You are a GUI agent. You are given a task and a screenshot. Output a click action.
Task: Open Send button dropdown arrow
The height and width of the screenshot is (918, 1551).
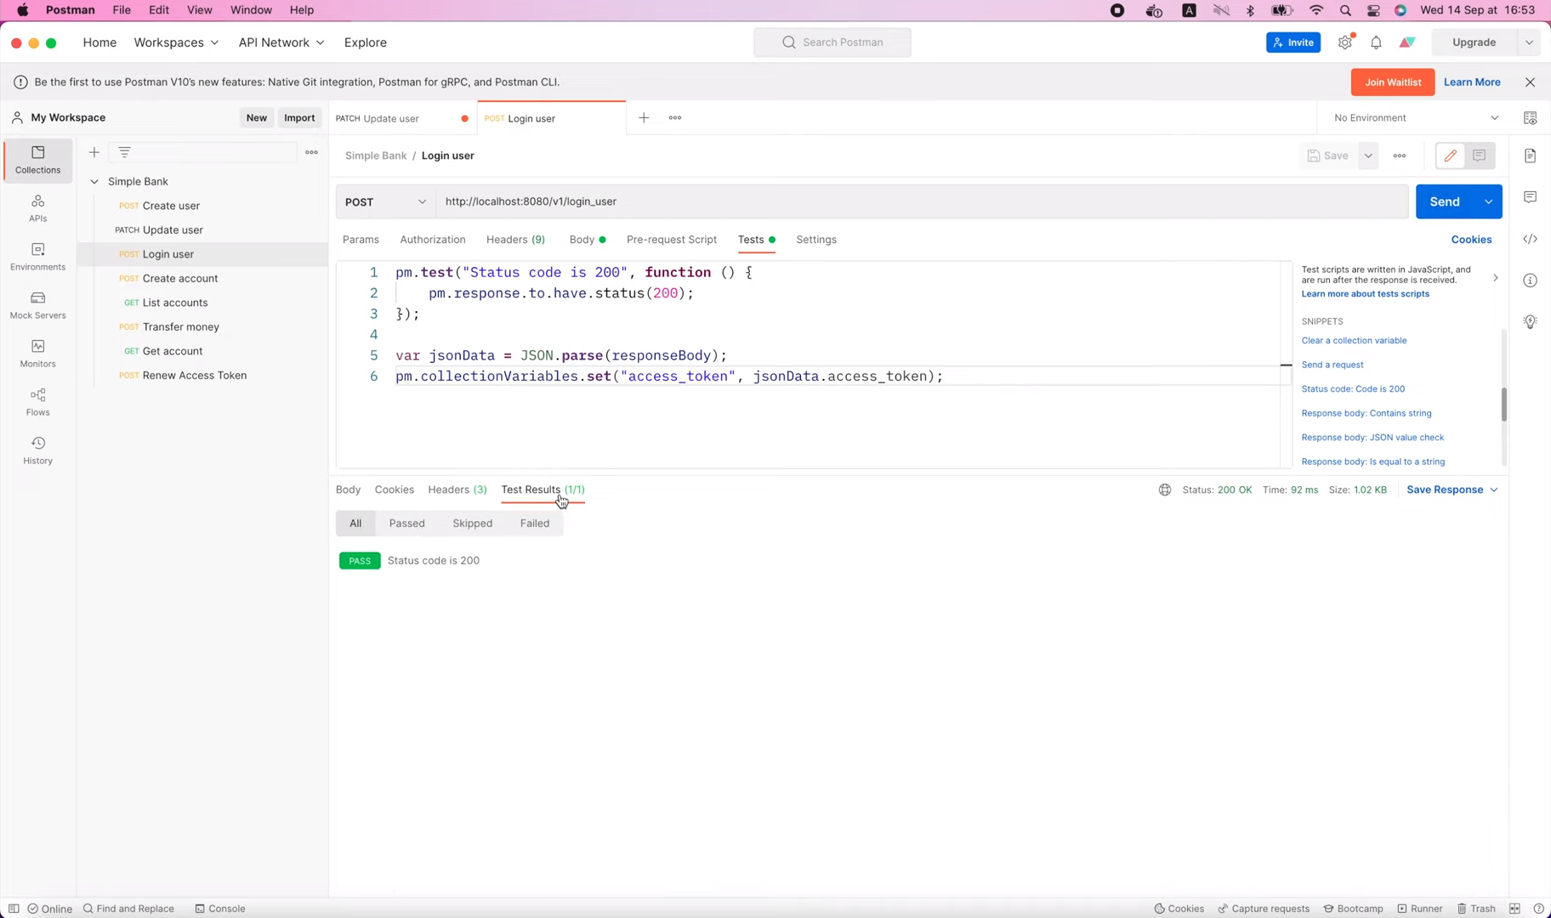[x=1488, y=201]
